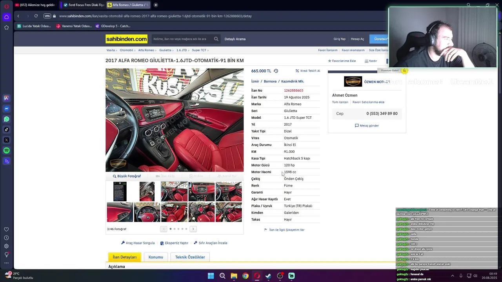Click Sıfır Araçları İncele
The height and width of the screenshot is (282, 502).
[x=211, y=243]
